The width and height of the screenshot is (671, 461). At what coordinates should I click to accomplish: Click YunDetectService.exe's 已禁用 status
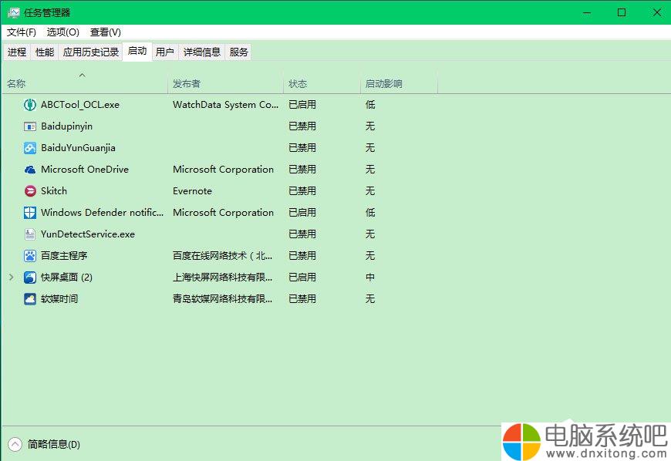click(302, 234)
